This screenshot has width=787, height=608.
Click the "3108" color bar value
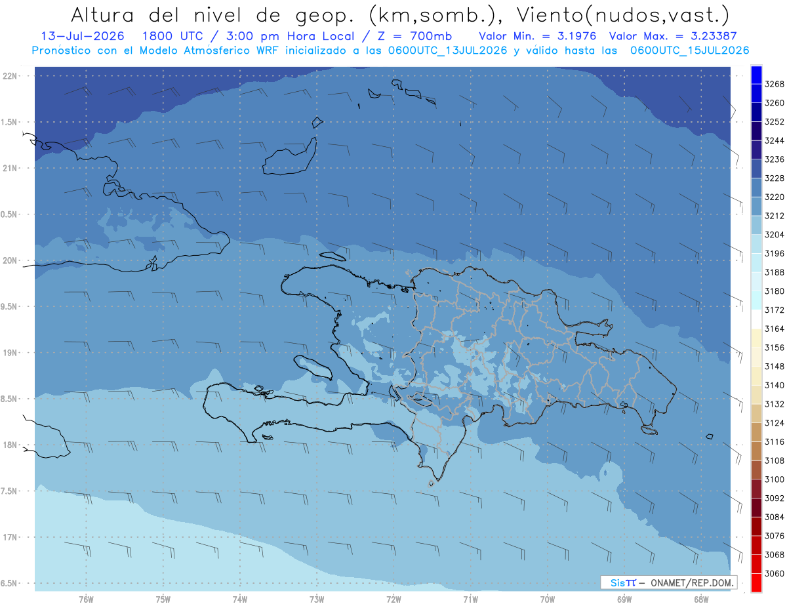pos(775,460)
